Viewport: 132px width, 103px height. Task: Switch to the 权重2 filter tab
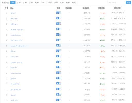click(31, 3)
